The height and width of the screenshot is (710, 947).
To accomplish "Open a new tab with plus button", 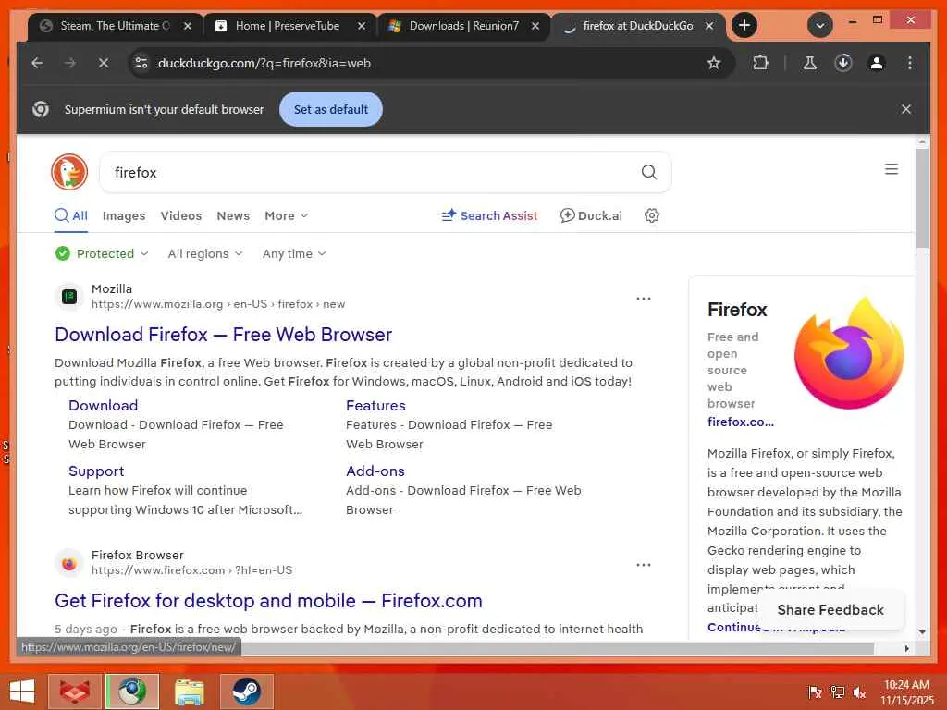I will [744, 25].
